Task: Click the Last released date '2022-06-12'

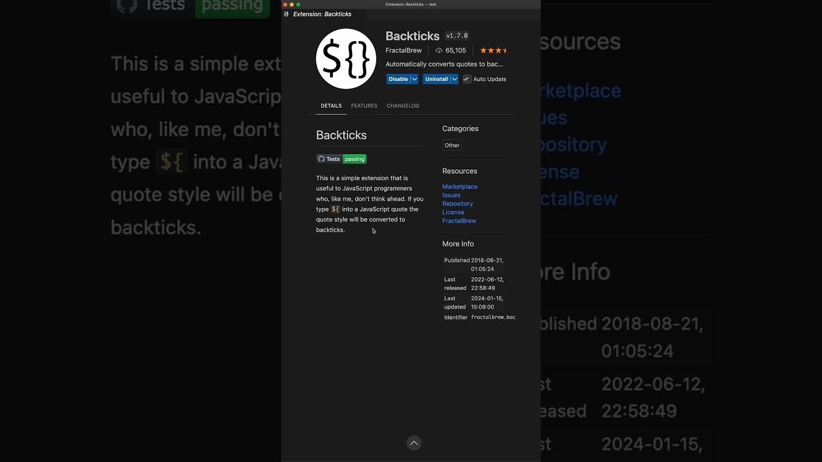Action: click(x=487, y=280)
